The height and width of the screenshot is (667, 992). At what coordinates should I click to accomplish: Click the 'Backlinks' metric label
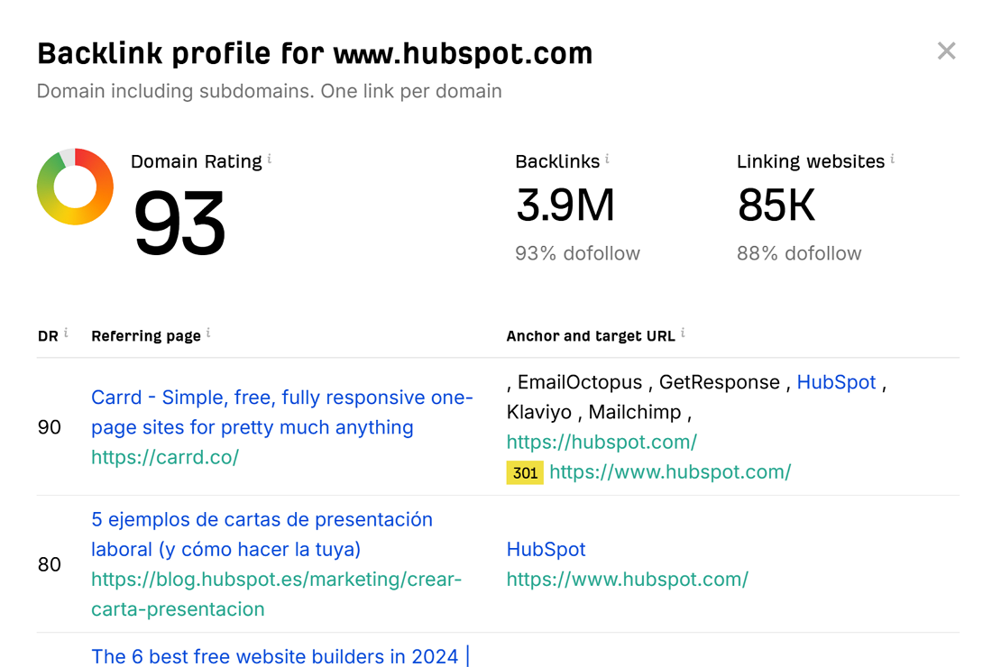557,162
